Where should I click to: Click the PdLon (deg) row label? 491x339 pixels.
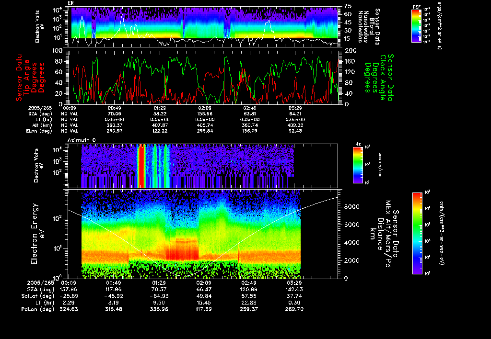(x=37, y=309)
